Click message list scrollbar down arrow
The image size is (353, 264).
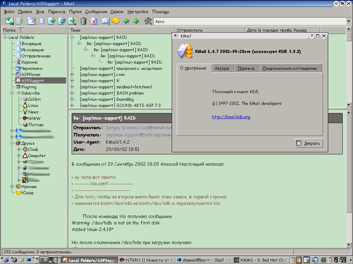[349, 105]
